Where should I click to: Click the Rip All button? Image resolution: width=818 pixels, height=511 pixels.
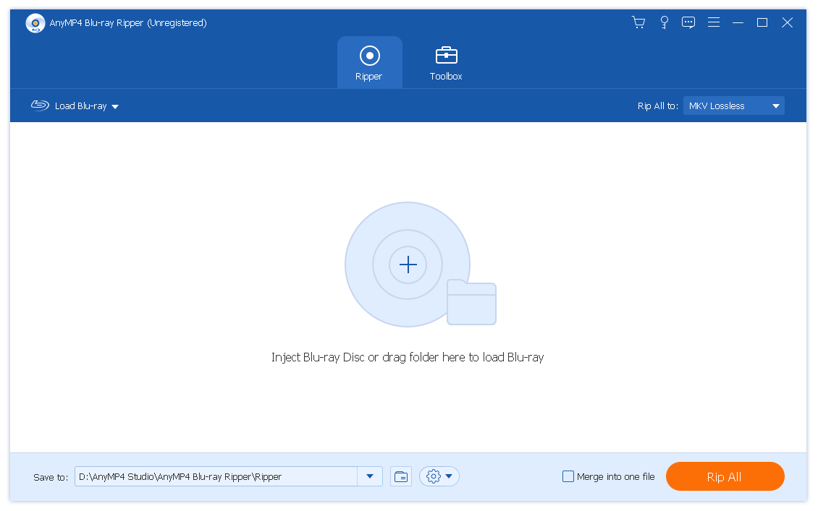725,476
